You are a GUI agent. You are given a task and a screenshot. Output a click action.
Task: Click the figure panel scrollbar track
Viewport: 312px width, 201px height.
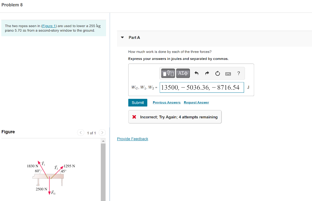(x=103, y=172)
